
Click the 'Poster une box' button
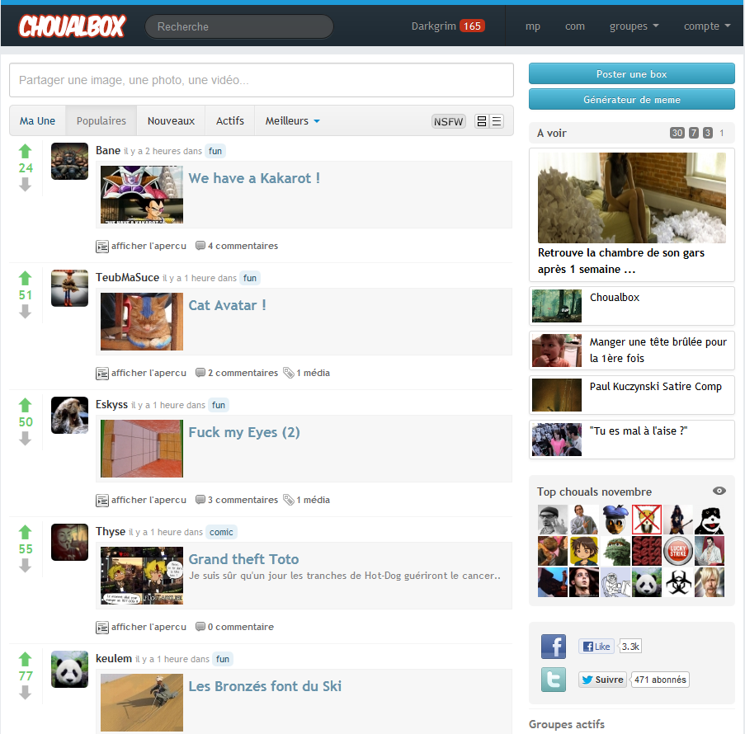pos(631,74)
